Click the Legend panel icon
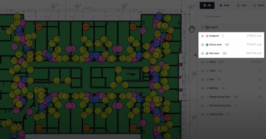 [207, 27]
